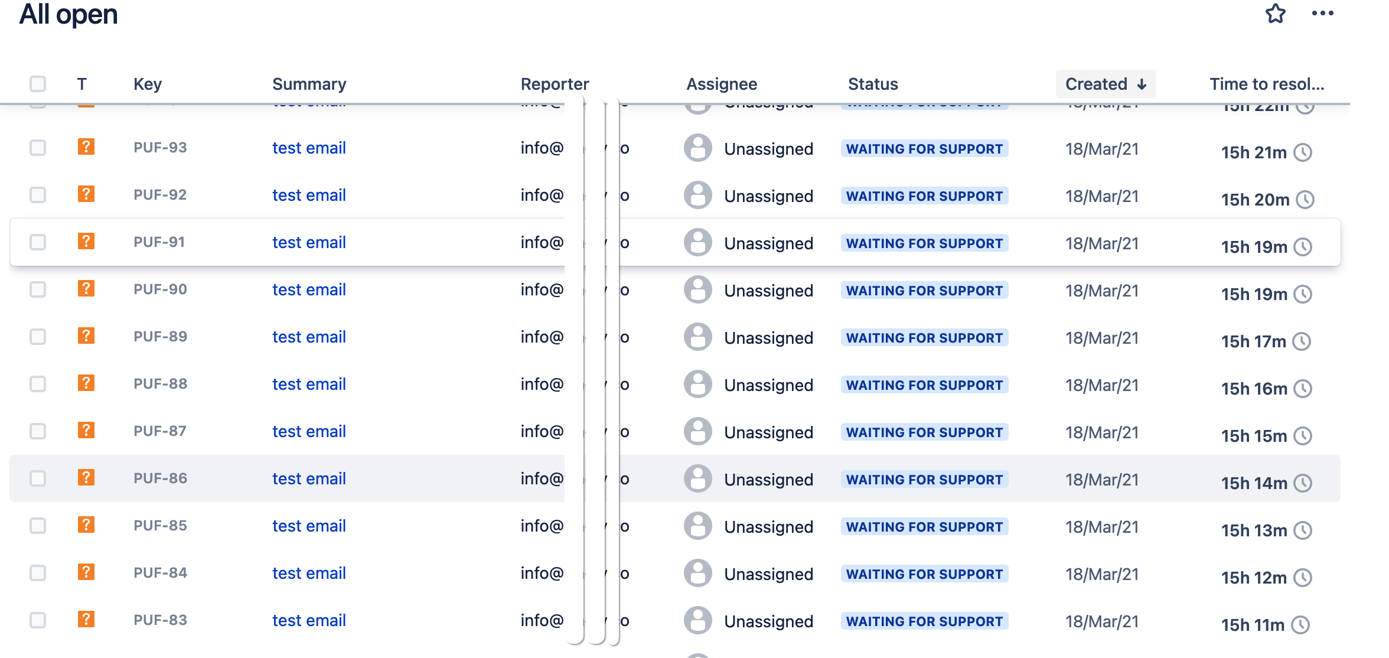Click Waiting for Support status of PUF-87
The height and width of the screenshot is (658, 1389).
(x=924, y=432)
